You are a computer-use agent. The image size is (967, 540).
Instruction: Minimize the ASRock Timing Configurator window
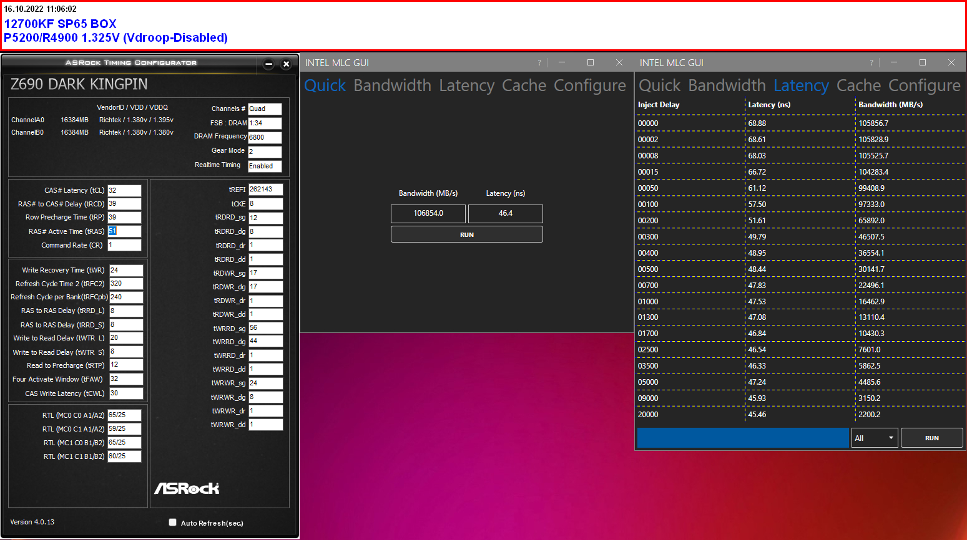point(269,64)
